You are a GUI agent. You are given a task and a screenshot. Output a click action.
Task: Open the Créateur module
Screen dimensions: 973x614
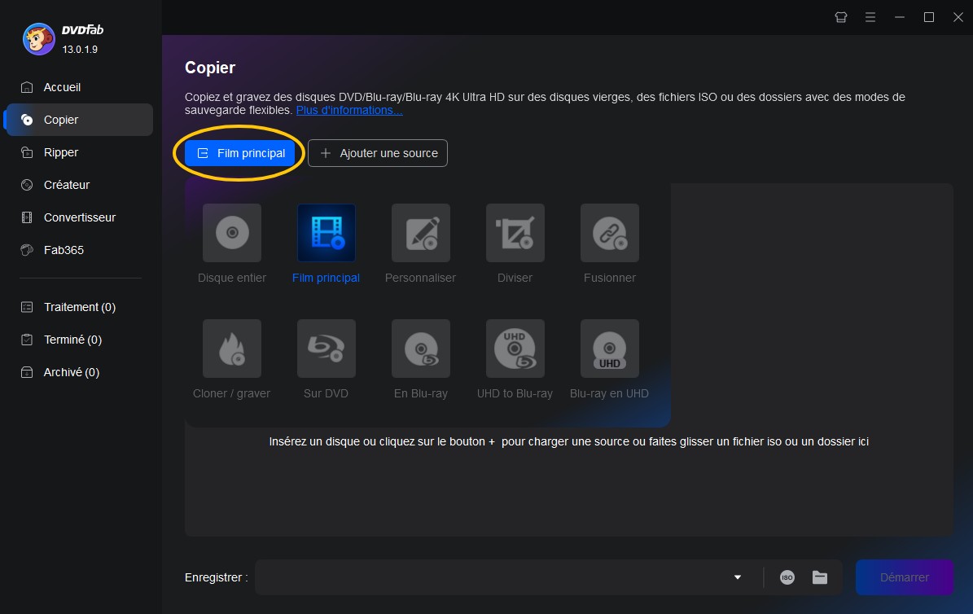pos(79,185)
